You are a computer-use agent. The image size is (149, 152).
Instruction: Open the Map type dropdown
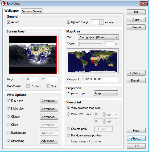pos(98,37)
